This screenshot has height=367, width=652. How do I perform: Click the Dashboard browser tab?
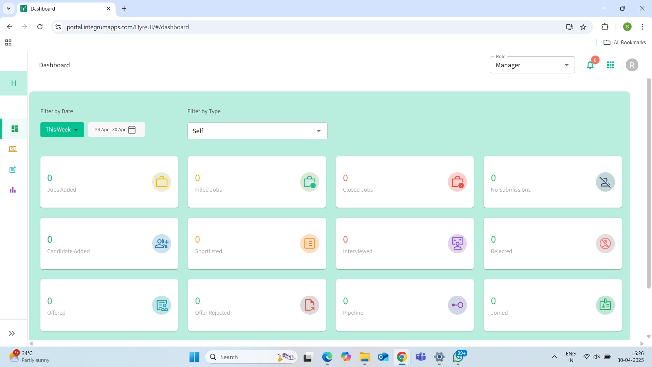(65, 9)
